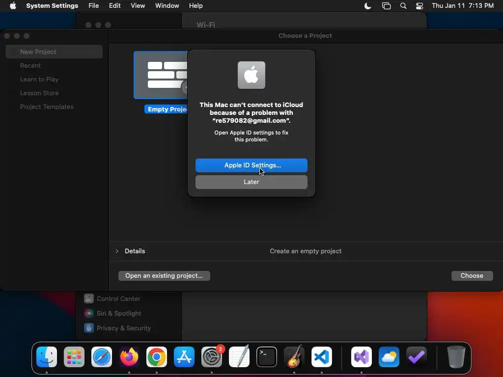Open the Trash in the Dock

(456, 357)
